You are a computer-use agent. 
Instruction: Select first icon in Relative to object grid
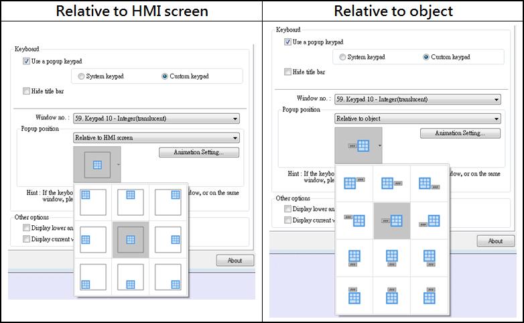point(354,183)
